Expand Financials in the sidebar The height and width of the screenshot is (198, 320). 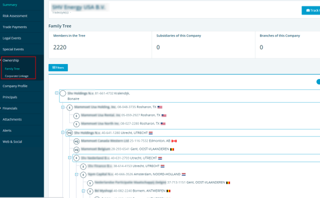point(10,108)
